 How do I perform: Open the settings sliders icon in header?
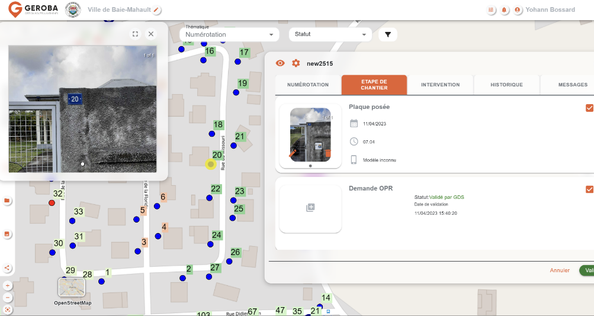click(x=490, y=10)
